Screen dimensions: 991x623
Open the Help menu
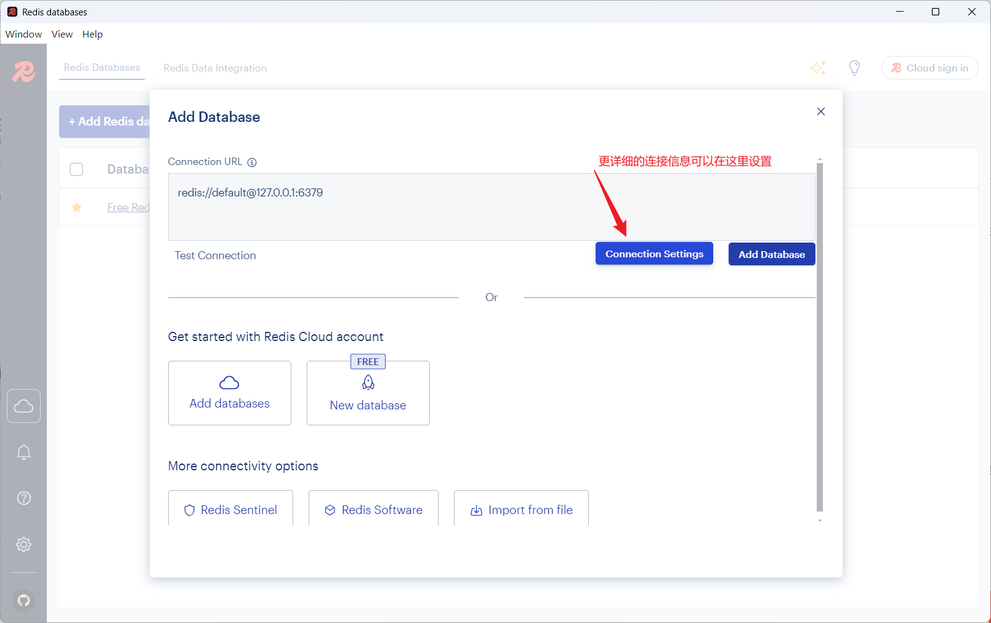[x=92, y=34]
